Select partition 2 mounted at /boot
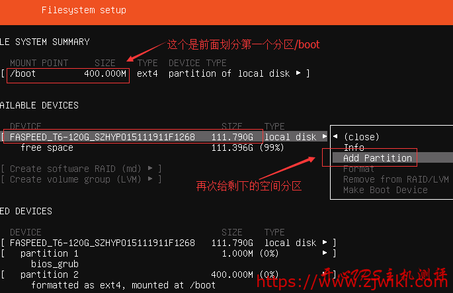The height and width of the screenshot is (293, 453). tap(169, 274)
